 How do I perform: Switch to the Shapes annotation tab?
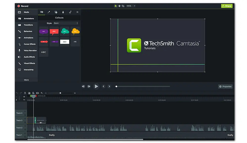(x=56, y=12)
